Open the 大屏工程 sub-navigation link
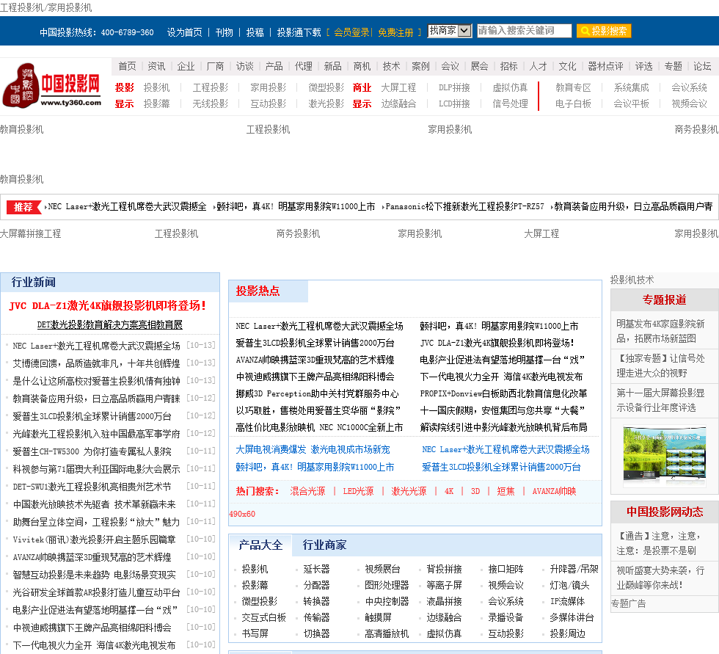The width and height of the screenshot is (719, 654). tap(398, 87)
